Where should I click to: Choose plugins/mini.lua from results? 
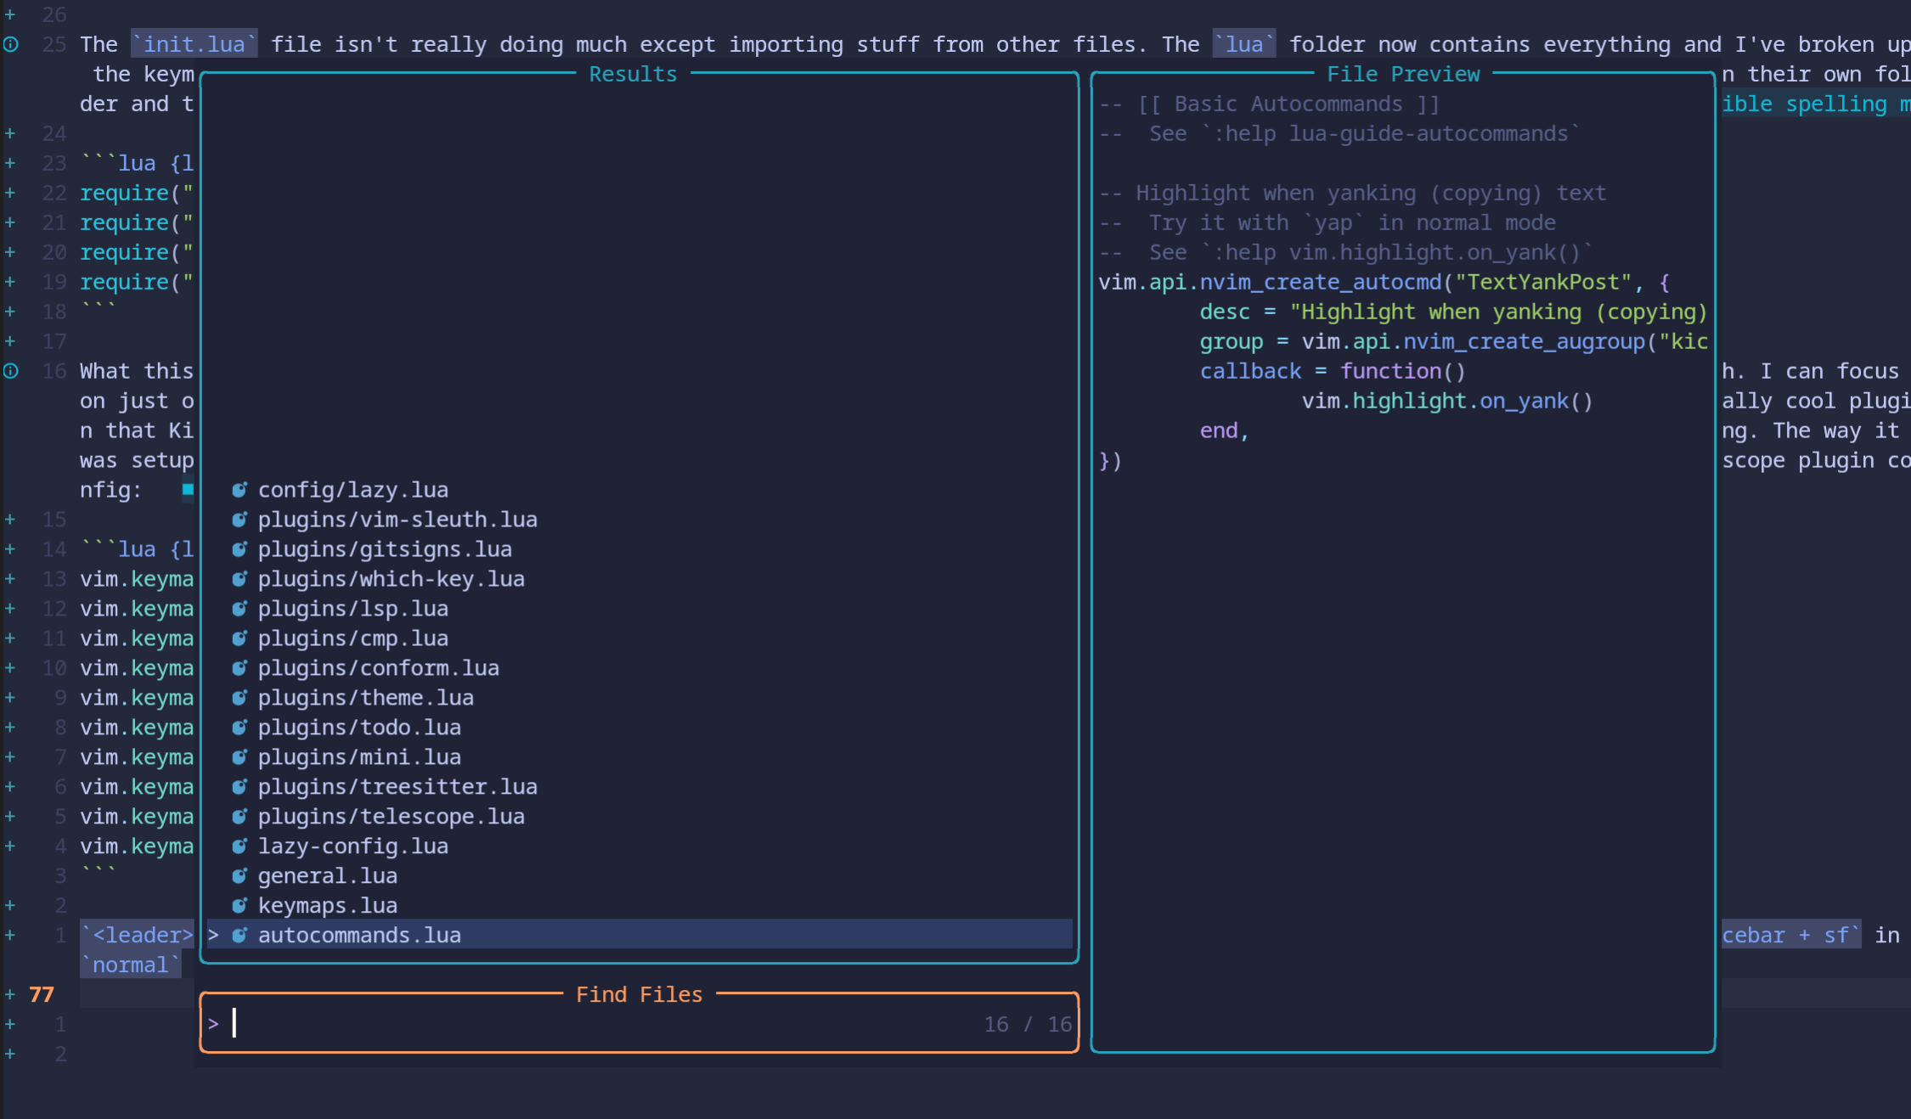359,757
